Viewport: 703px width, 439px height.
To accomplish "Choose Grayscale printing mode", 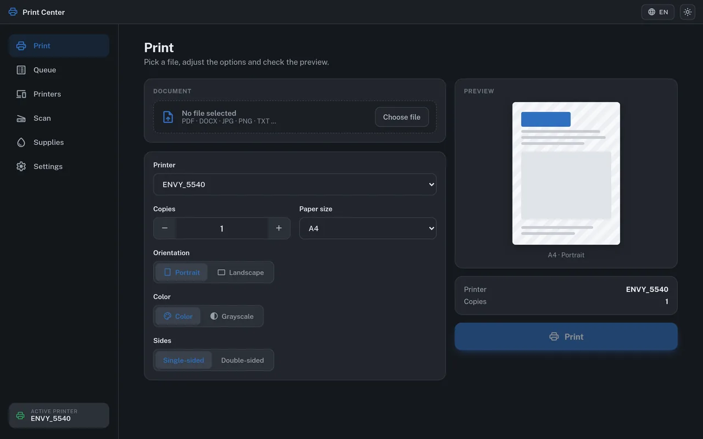I will coord(232,316).
